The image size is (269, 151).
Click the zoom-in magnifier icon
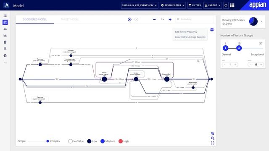(x=213, y=133)
